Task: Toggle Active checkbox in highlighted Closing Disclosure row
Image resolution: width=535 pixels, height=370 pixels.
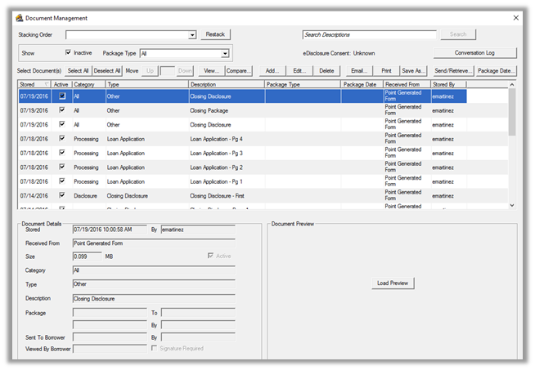Action: click(x=62, y=96)
